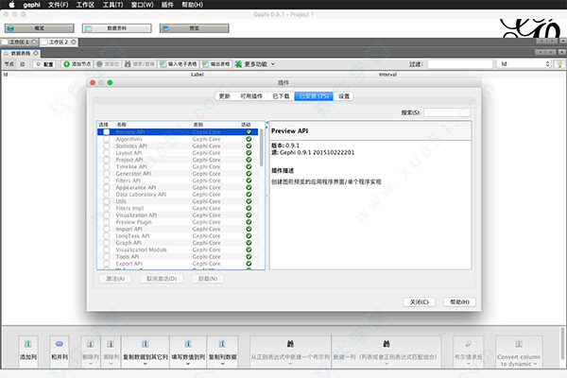The image size is (567, 378).
Task: Open the 工作区 menu
Action: click(x=85, y=5)
